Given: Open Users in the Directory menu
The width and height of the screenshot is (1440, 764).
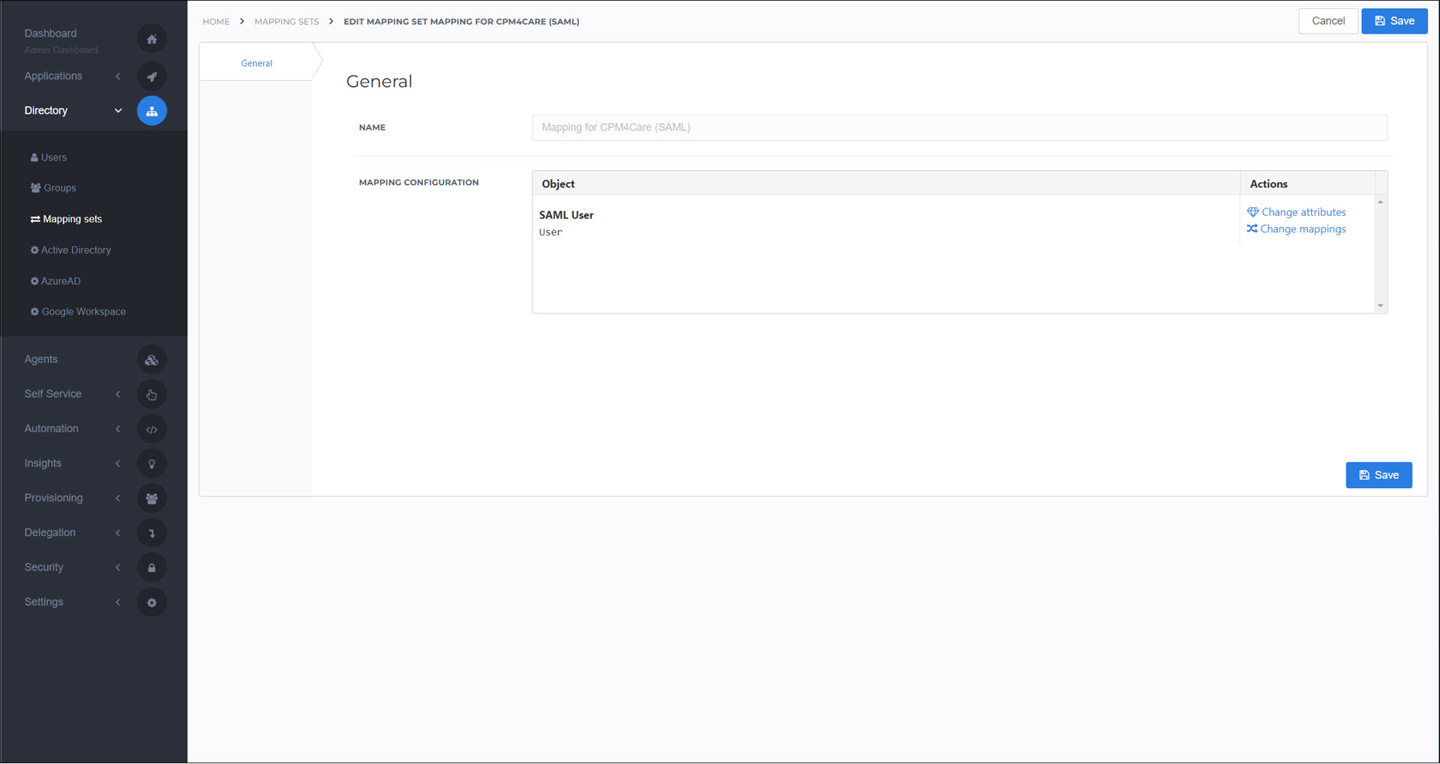Looking at the screenshot, I should click(49, 157).
